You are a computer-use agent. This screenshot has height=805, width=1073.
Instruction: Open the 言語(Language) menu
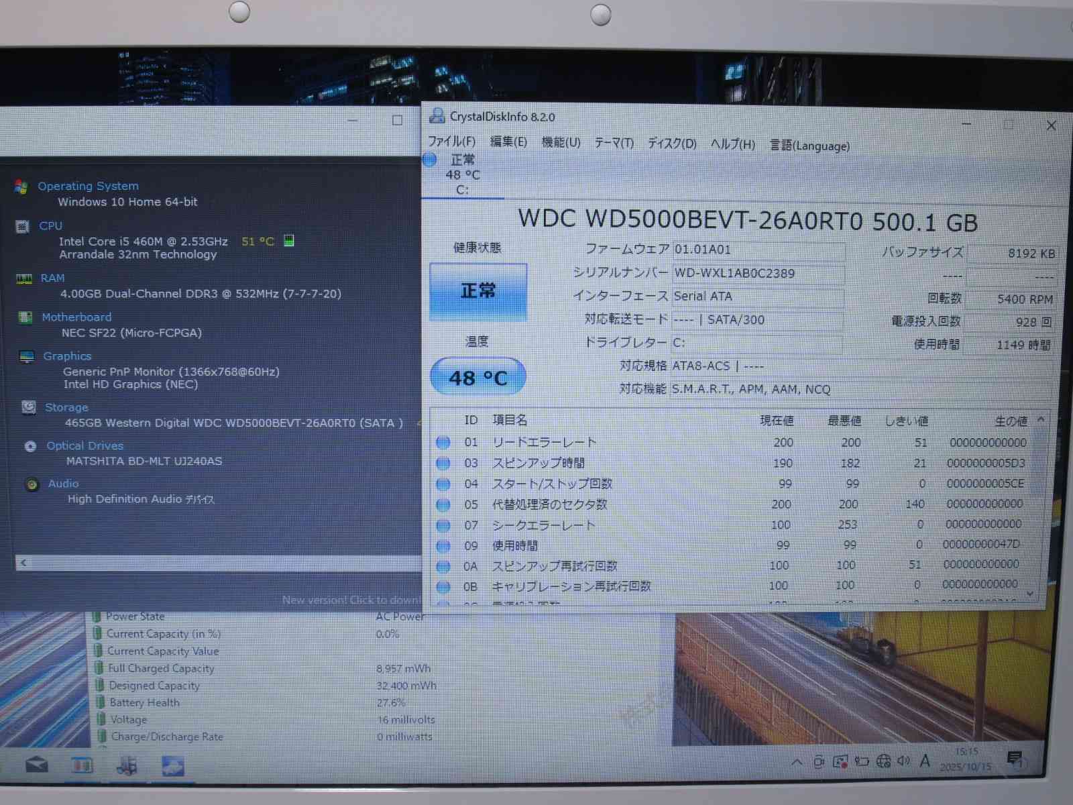tap(809, 146)
